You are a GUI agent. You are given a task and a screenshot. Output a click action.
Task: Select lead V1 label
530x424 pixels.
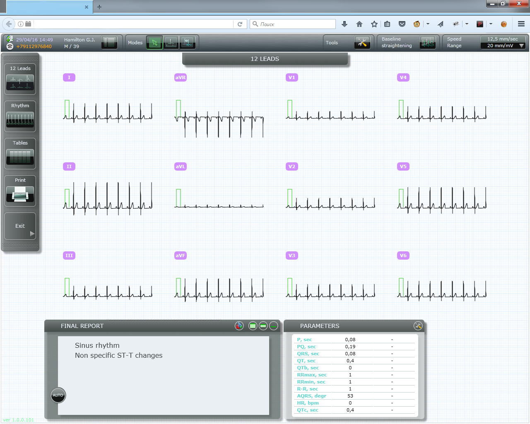(292, 77)
